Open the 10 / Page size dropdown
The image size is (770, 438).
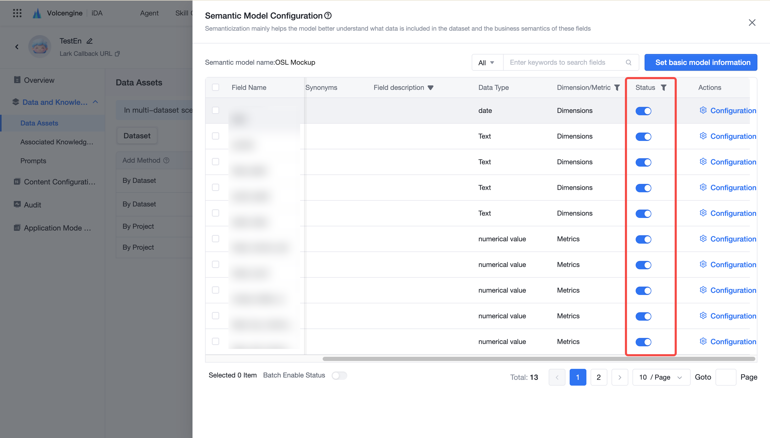tap(661, 377)
